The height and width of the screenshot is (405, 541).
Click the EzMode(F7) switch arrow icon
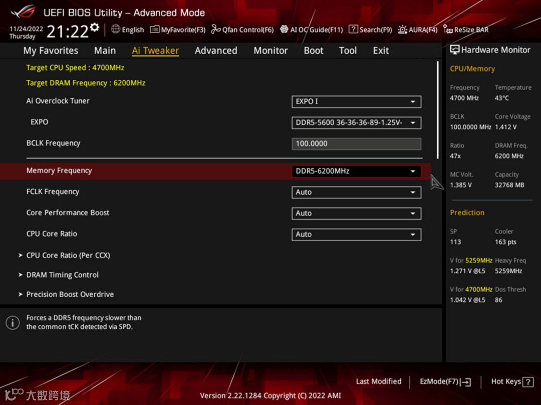coord(466,382)
